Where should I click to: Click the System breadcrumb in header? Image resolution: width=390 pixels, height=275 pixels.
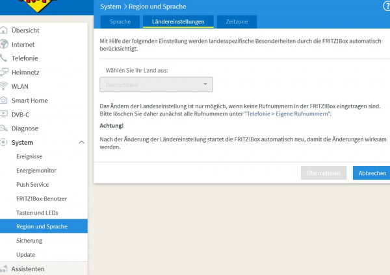click(110, 6)
